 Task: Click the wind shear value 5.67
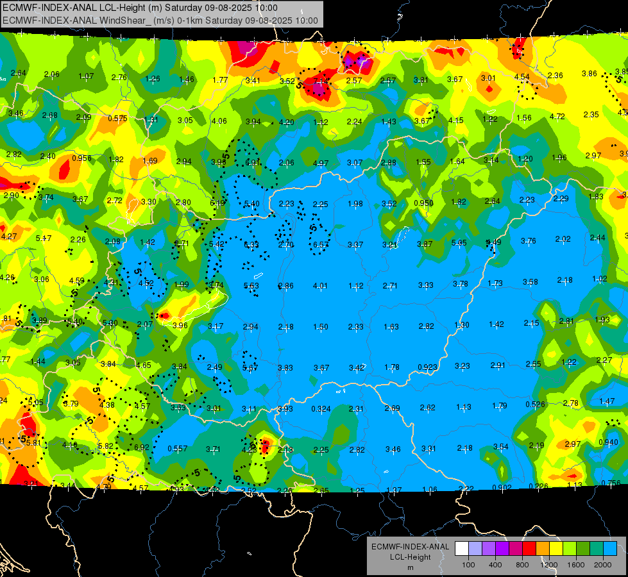click(250, 367)
